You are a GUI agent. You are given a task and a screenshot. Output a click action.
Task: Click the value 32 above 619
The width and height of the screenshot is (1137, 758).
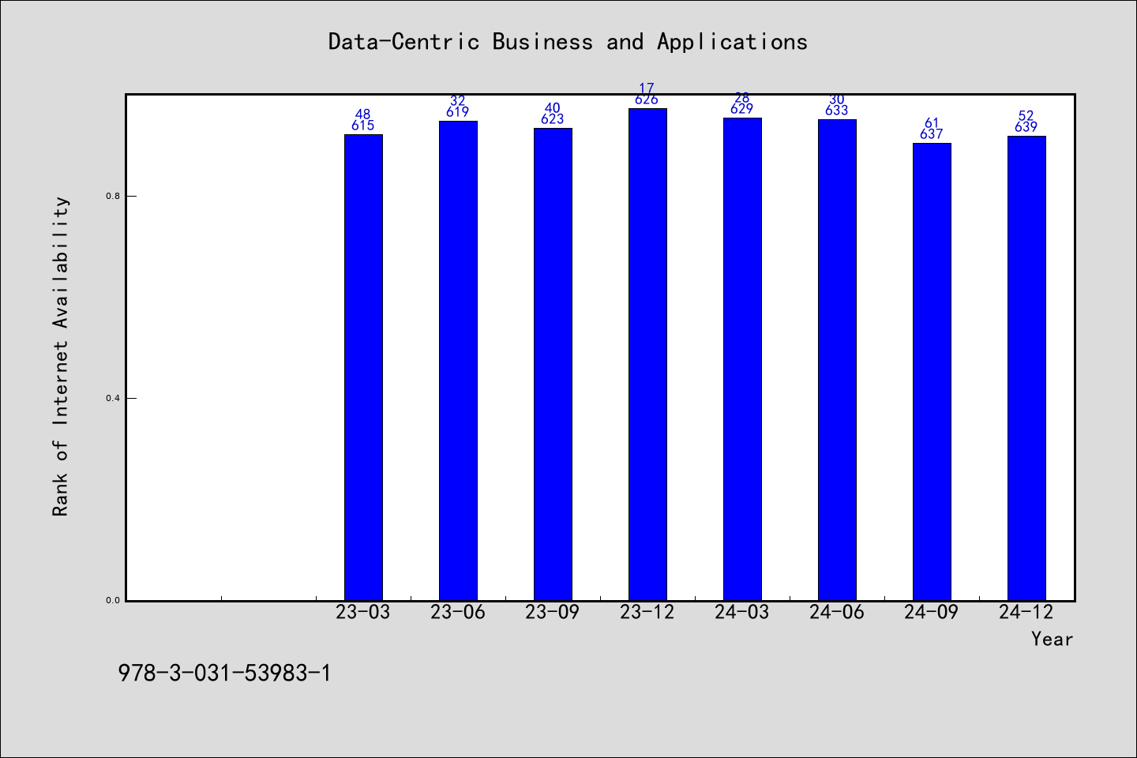[458, 101]
